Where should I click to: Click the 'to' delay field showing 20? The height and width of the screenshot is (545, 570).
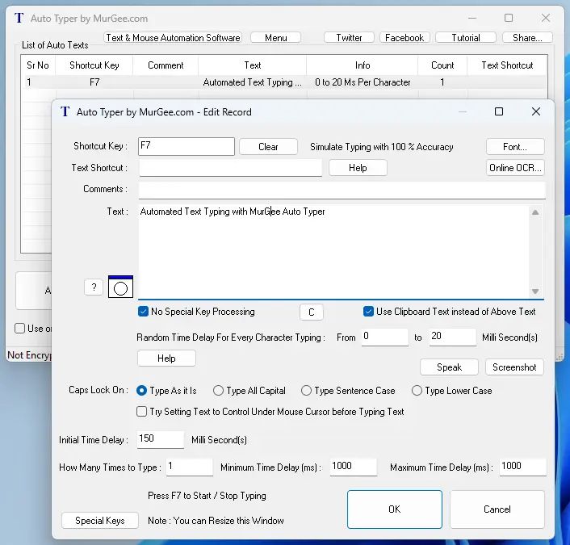click(452, 337)
